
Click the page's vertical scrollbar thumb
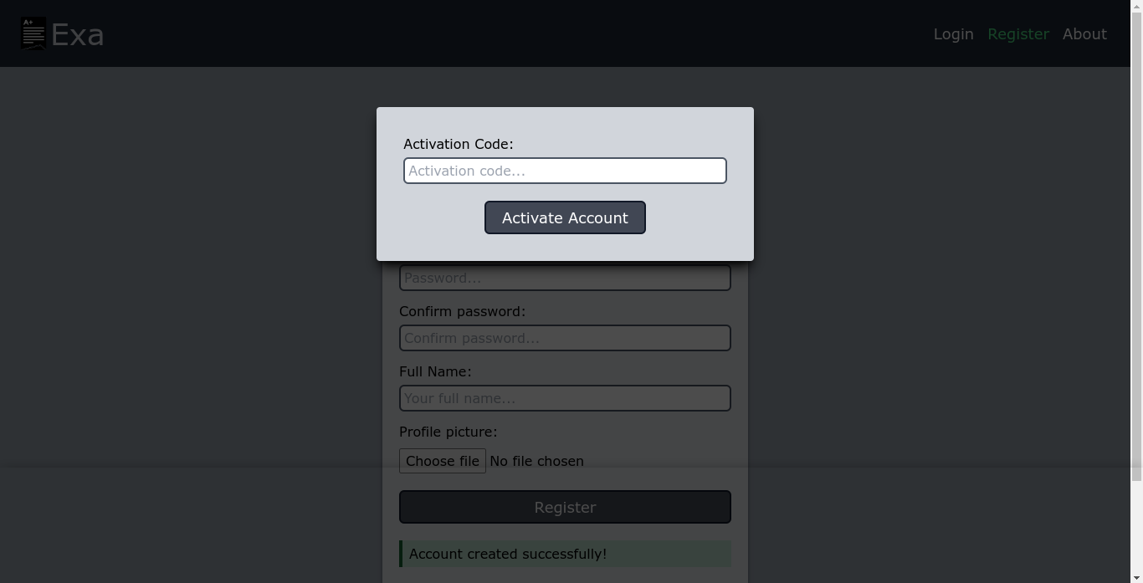[1136, 241]
